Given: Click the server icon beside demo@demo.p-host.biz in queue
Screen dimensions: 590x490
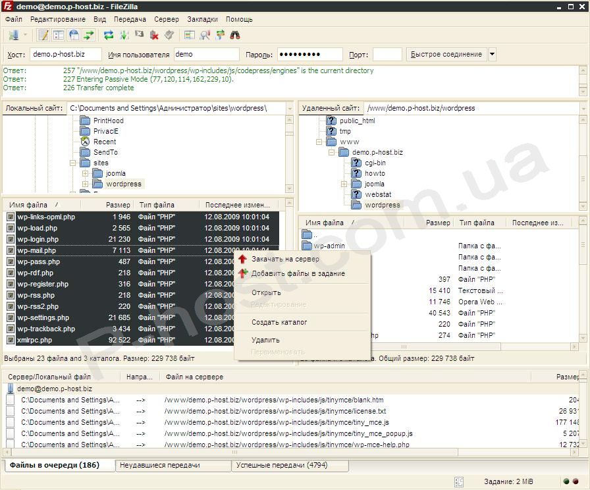Looking at the screenshot, I should click(x=11, y=389).
